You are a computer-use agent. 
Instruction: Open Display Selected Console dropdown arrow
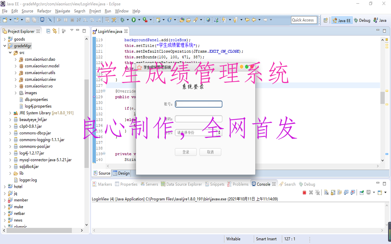coord(374,192)
